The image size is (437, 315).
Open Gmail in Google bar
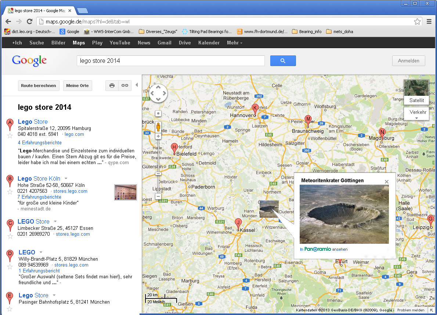click(x=165, y=43)
